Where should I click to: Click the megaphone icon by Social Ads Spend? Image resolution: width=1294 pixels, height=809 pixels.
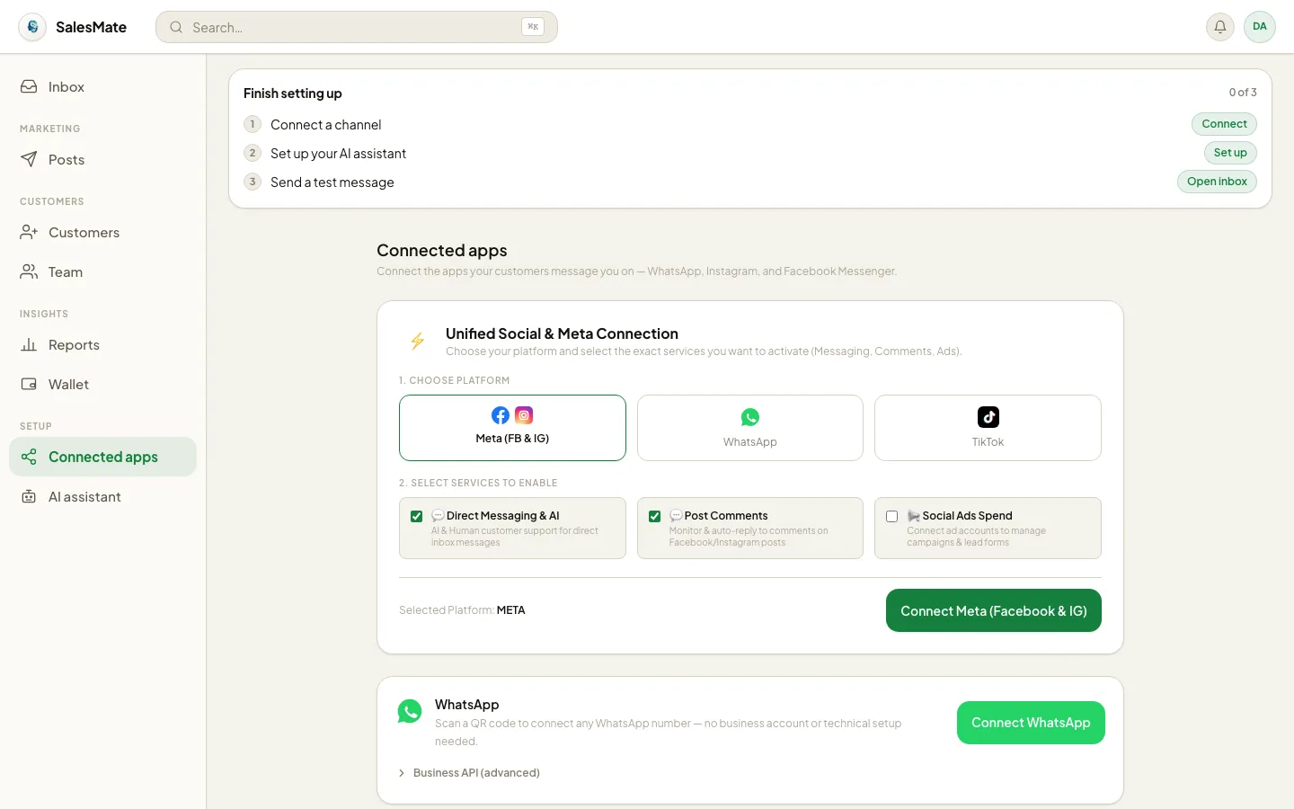[x=913, y=516]
